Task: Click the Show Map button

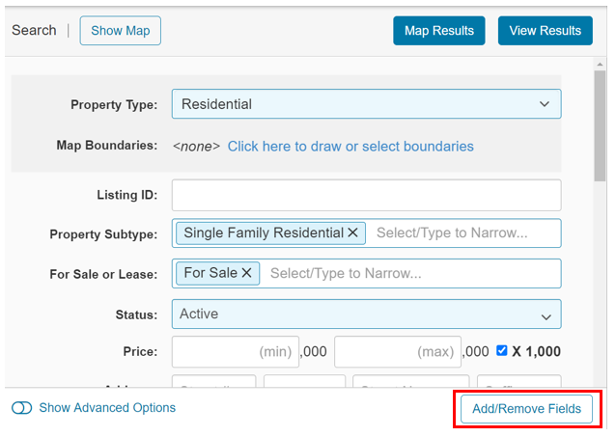Action: coord(121,31)
